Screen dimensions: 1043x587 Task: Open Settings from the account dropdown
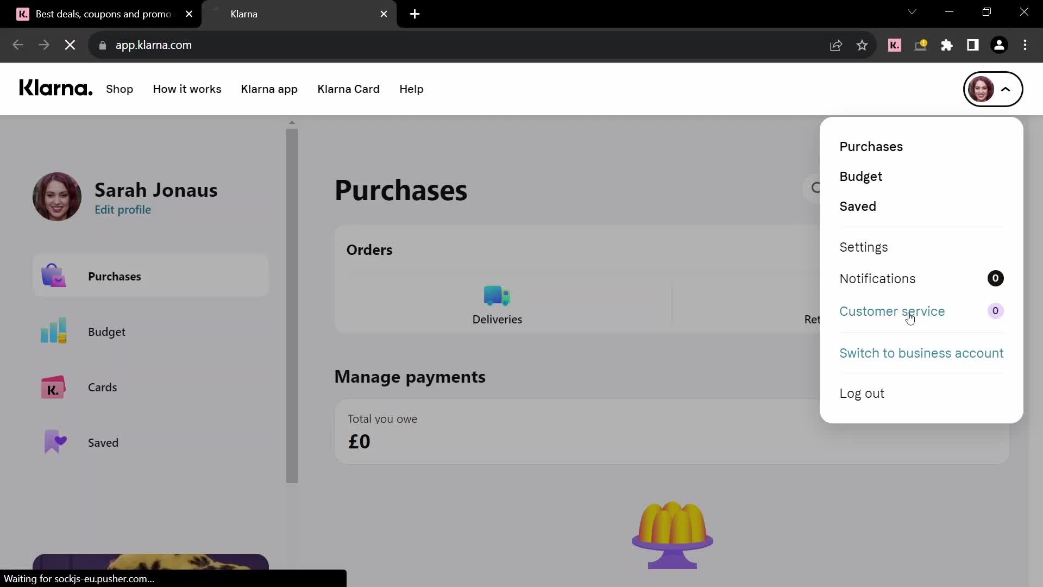pos(863,247)
